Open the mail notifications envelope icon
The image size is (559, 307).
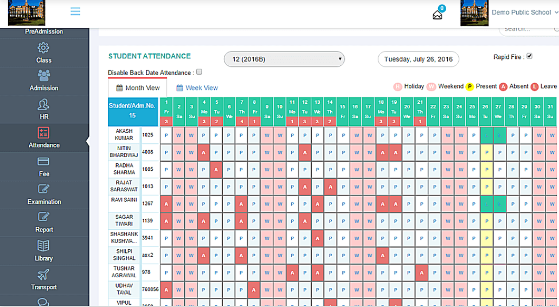[438, 15]
